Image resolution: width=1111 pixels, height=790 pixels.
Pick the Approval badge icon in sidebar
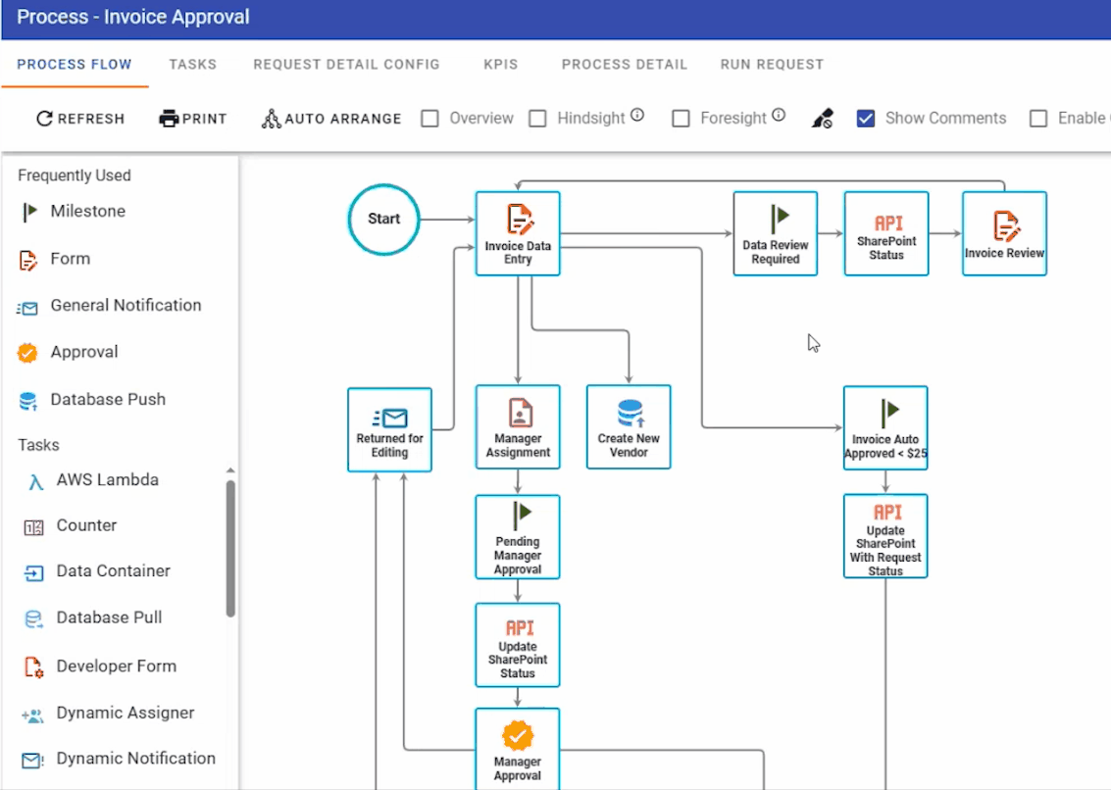pos(28,353)
